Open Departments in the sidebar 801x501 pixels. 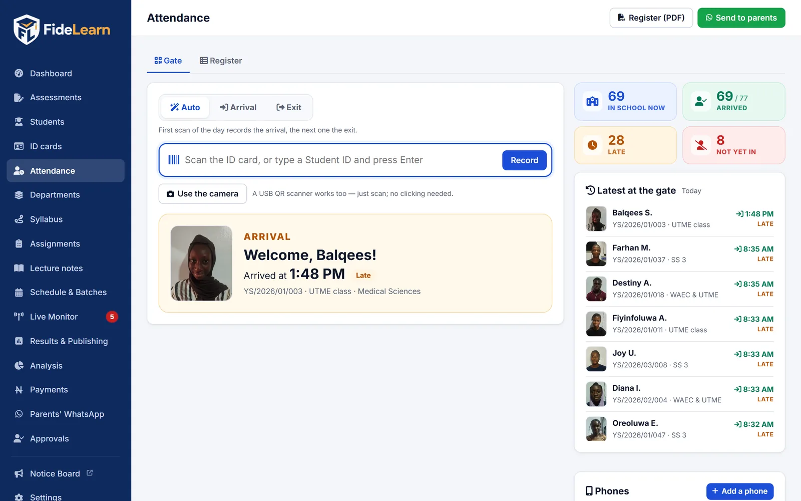pyautogui.click(x=66, y=195)
